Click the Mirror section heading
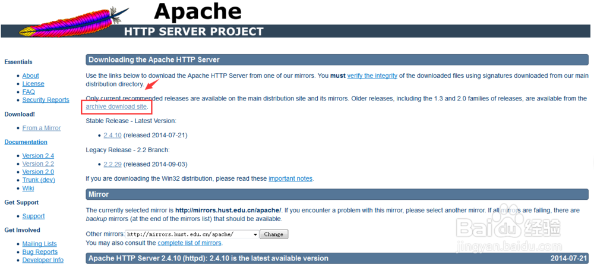 [99, 194]
